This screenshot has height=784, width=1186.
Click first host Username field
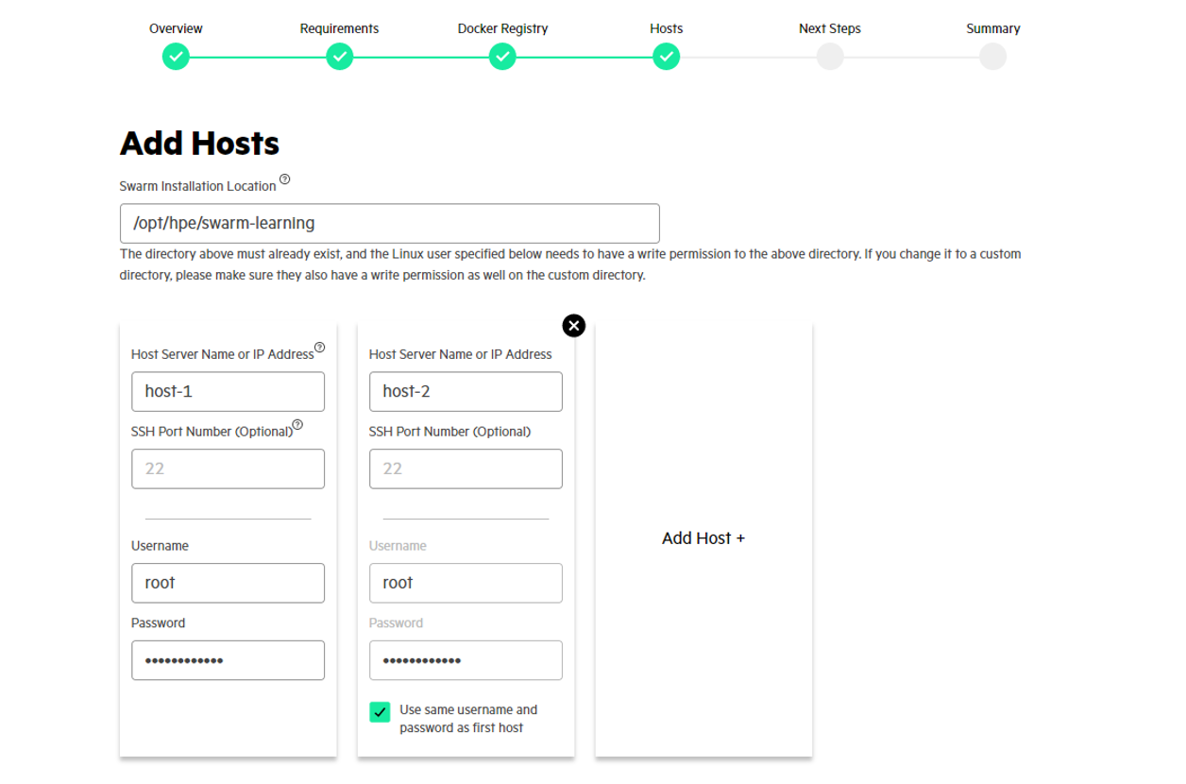click(228, 583)
